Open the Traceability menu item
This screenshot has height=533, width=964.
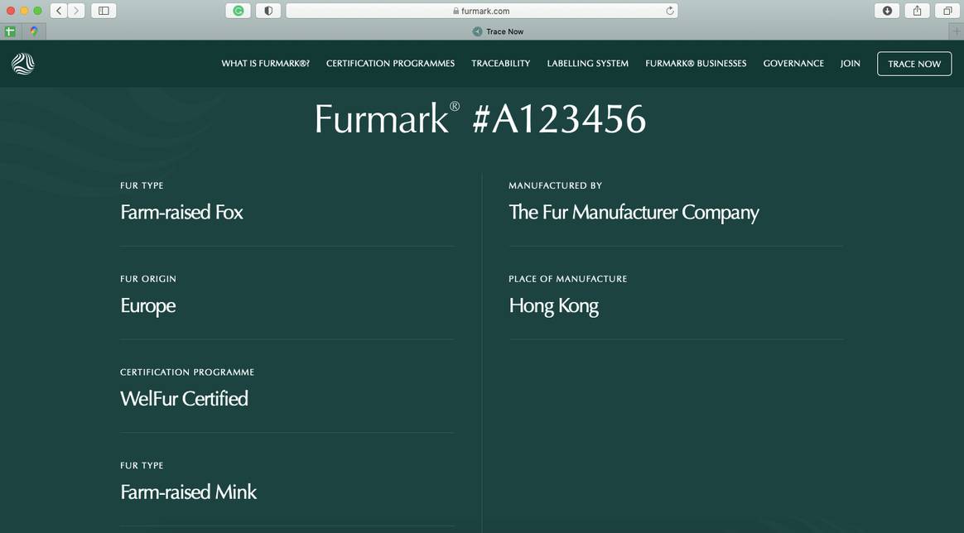pyautogui.click(x=500, y=63)
